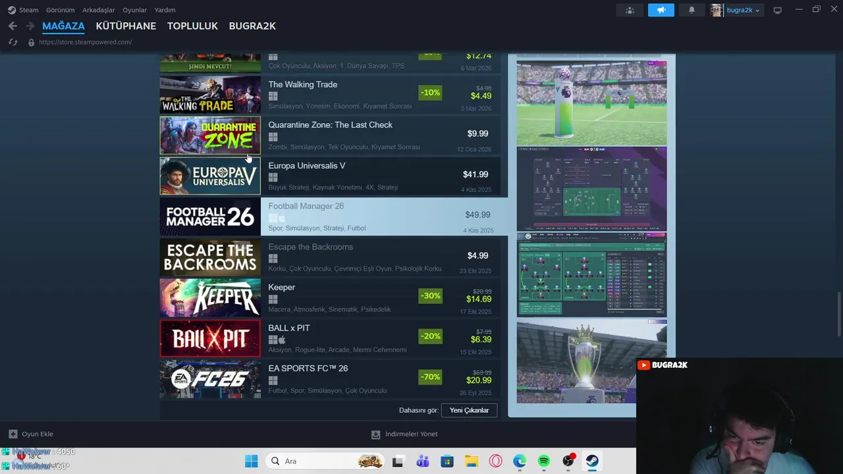Click the Keeper capsule image
The height and width of the screenshot is (474, 843).
click(210, 298)
